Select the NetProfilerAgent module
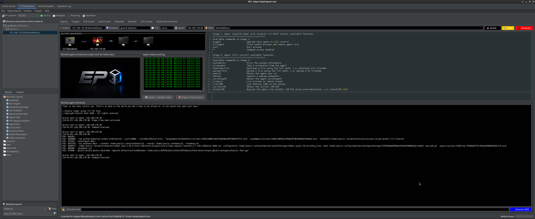The height and width of the screenshot is (219, 535). pos(17,134)
